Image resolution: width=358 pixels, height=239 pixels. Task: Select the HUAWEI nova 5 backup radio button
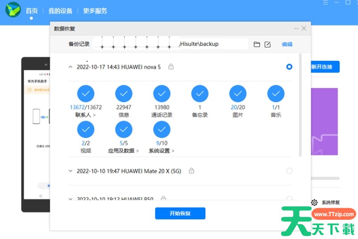[x=289, y=67]
